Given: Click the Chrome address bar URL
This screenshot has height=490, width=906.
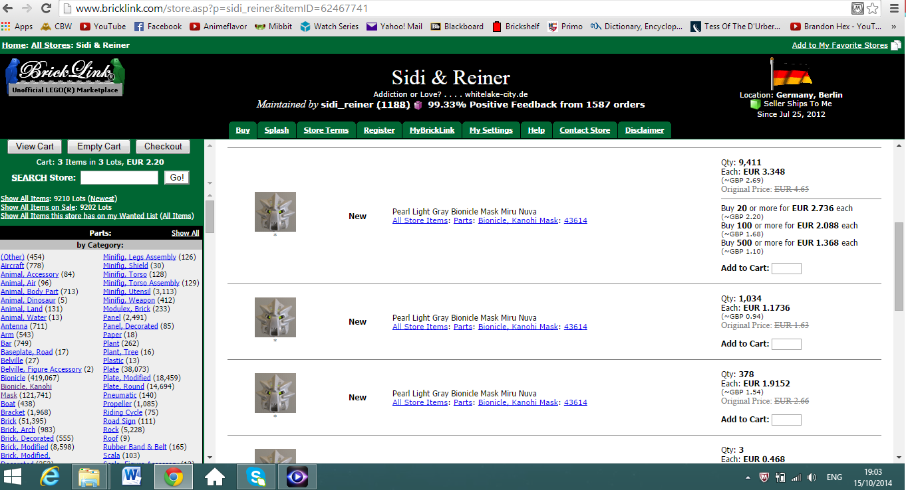Looking at the screenshot, I should (222, 9).
